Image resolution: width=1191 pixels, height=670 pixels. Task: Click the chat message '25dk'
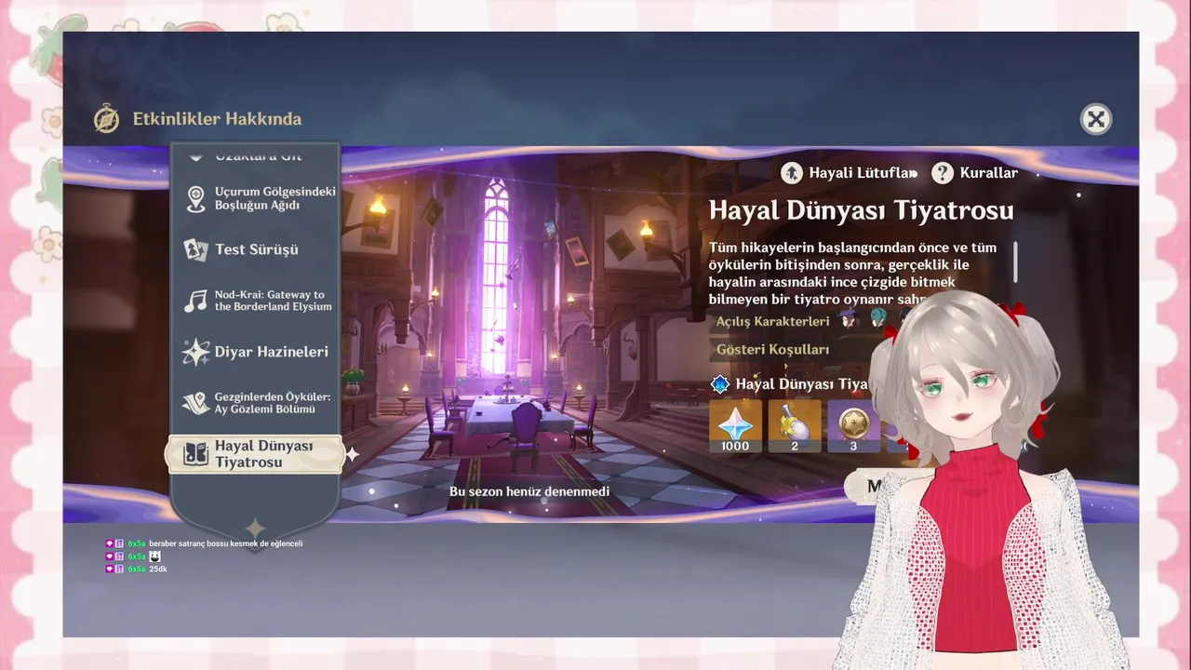point(158,569)
